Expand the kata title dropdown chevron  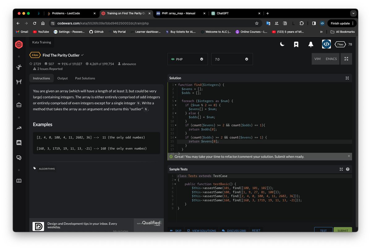pos(82,55)
